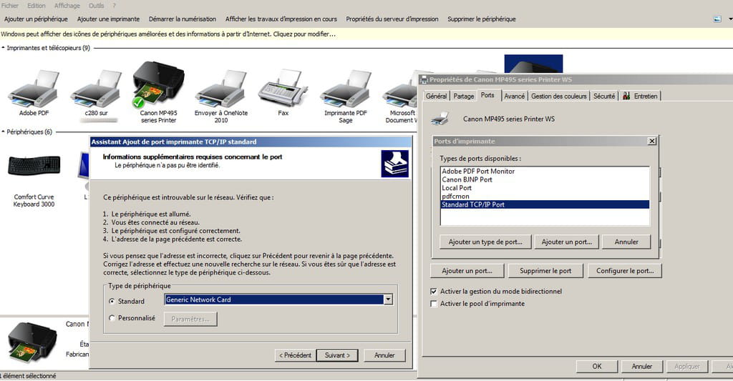Select the Fax device icon

(x=283, y=89)
